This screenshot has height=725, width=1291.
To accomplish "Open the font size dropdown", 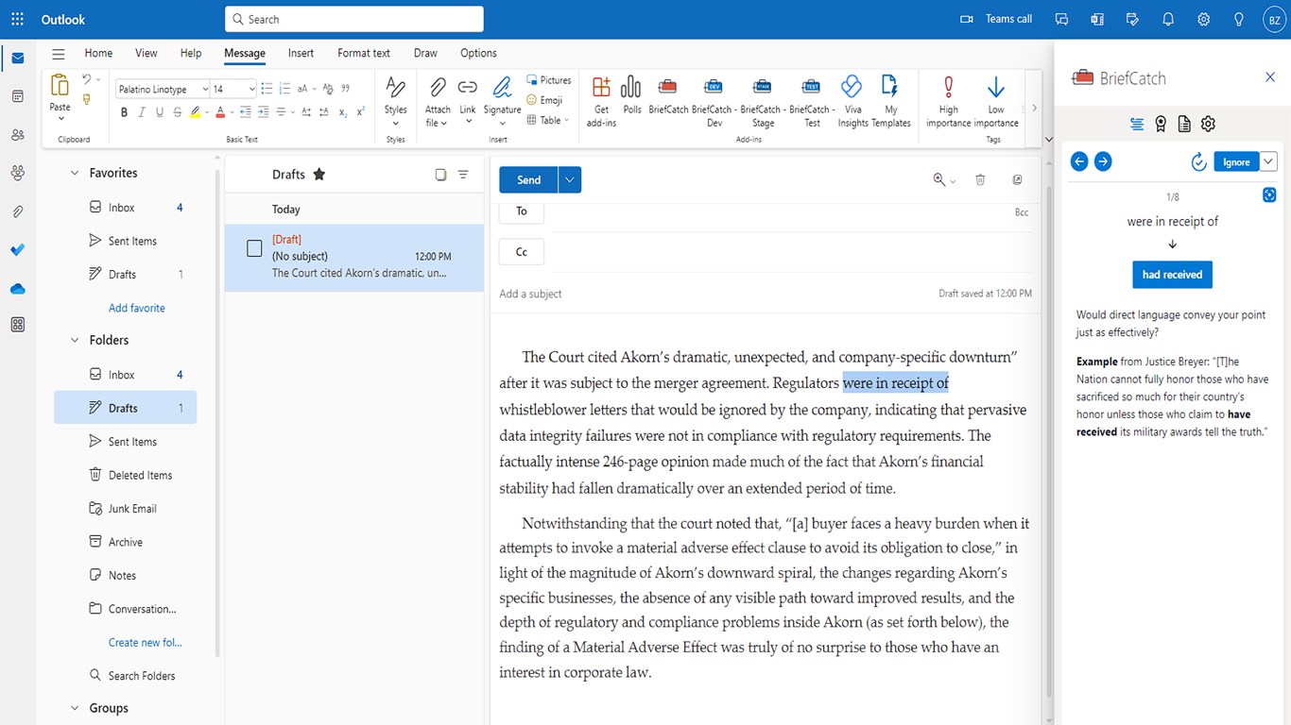I will pyautogui.click(x=251, y=89).
